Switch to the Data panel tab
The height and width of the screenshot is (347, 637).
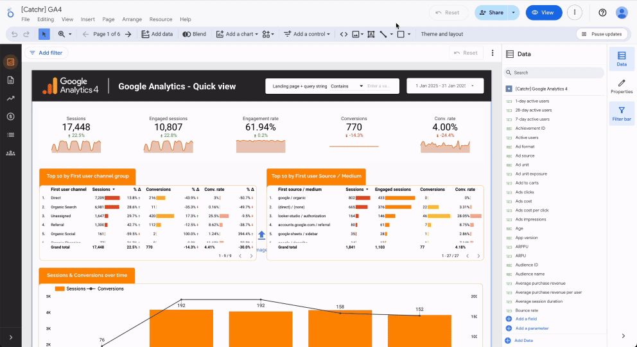(x=622, y=58)
